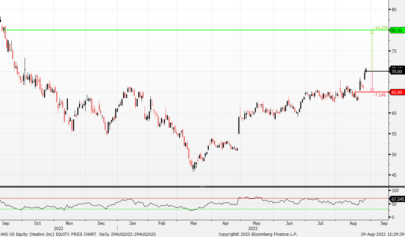Click the +14.29% upside annotation label
This screenshot has width=405, height=237.
[x=380, y=28]
